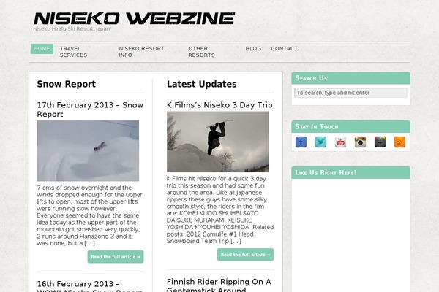Click the Niseko Webzine logo
This screenshot has width=439, height=292.
pos(134,18)
